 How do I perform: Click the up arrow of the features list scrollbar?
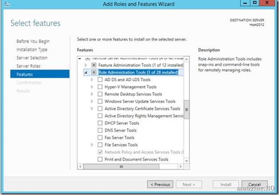(x=187, y=59)
